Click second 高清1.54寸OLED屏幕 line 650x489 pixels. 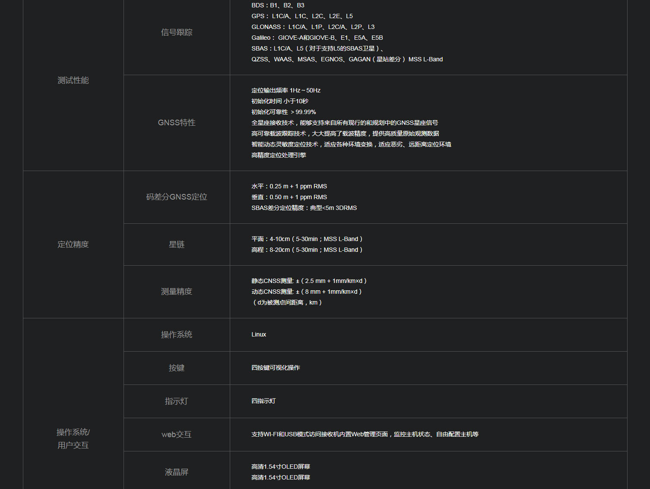281,477
